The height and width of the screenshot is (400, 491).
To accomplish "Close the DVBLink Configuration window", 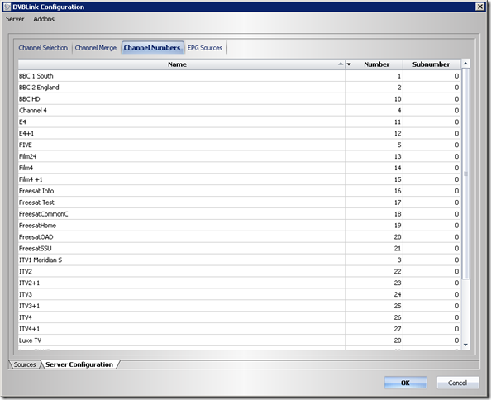I will (479, 7).
